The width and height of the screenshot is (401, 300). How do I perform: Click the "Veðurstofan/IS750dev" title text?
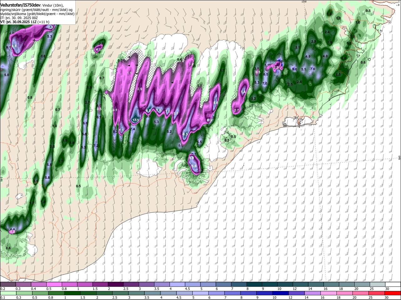(x=21, y=5)
